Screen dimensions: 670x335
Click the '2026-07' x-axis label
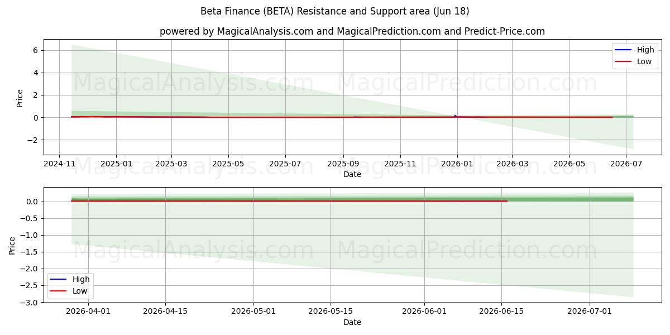(x=626, y=164)
